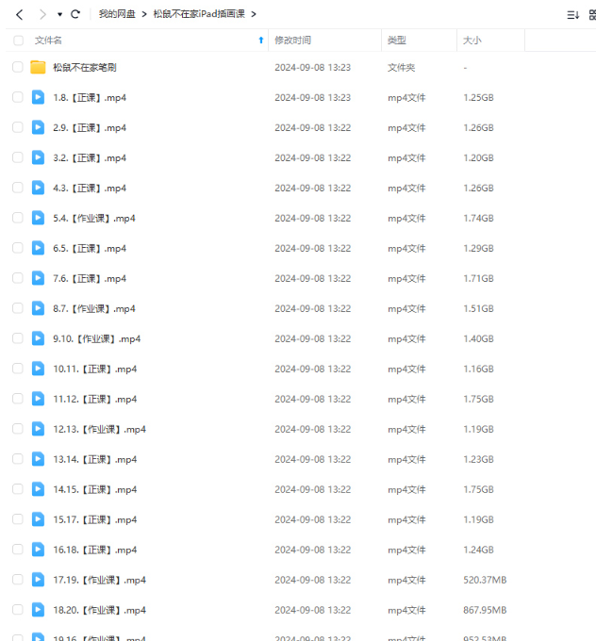This screenshot has height=641, width=596.
Task: Sort by 类型 column header
Action: click(x=397, y=41)
